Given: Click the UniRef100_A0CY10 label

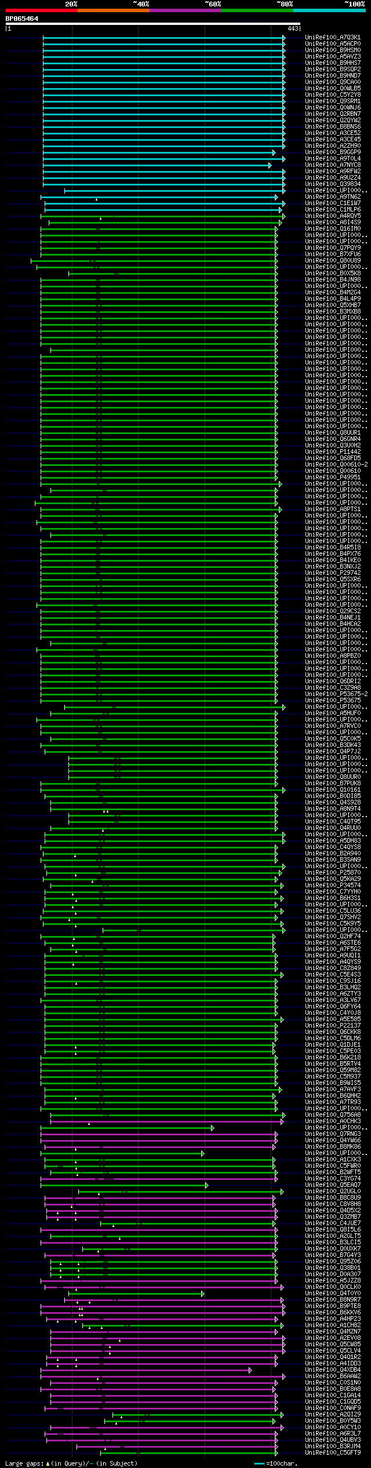Looking at the screenshot, I should (x=333, y=1427).
